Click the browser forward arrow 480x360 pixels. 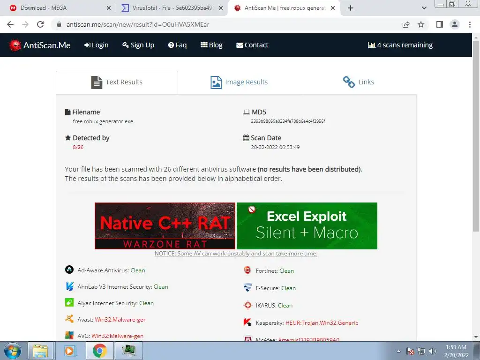25,24
